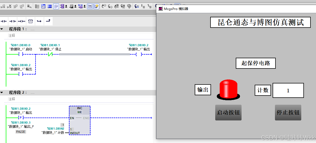The image size is (316, 143).
Task: Collapse 程序段 2 network
Action: click(2, 93)
